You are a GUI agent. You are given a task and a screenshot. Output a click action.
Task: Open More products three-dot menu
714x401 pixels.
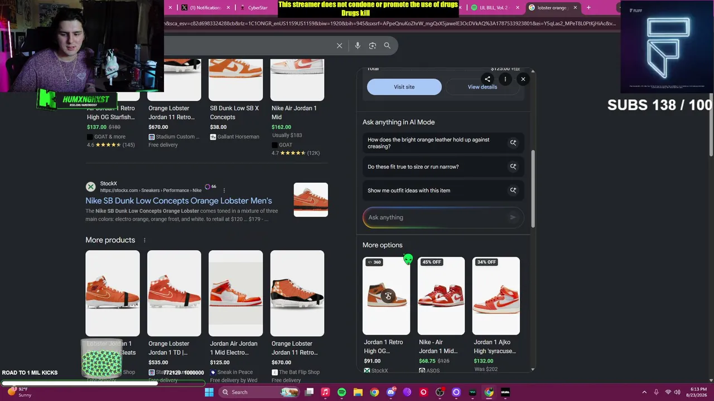tap(144, 240)
